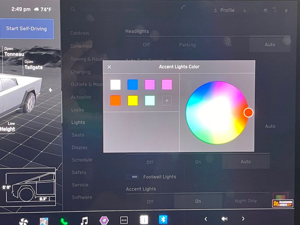Open the owner's manual app

[144, 219]
